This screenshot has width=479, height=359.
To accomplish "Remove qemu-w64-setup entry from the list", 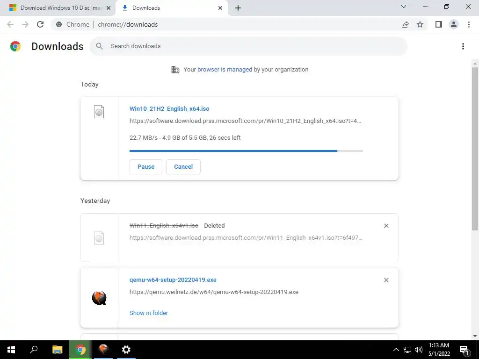I will pos(386,280).
